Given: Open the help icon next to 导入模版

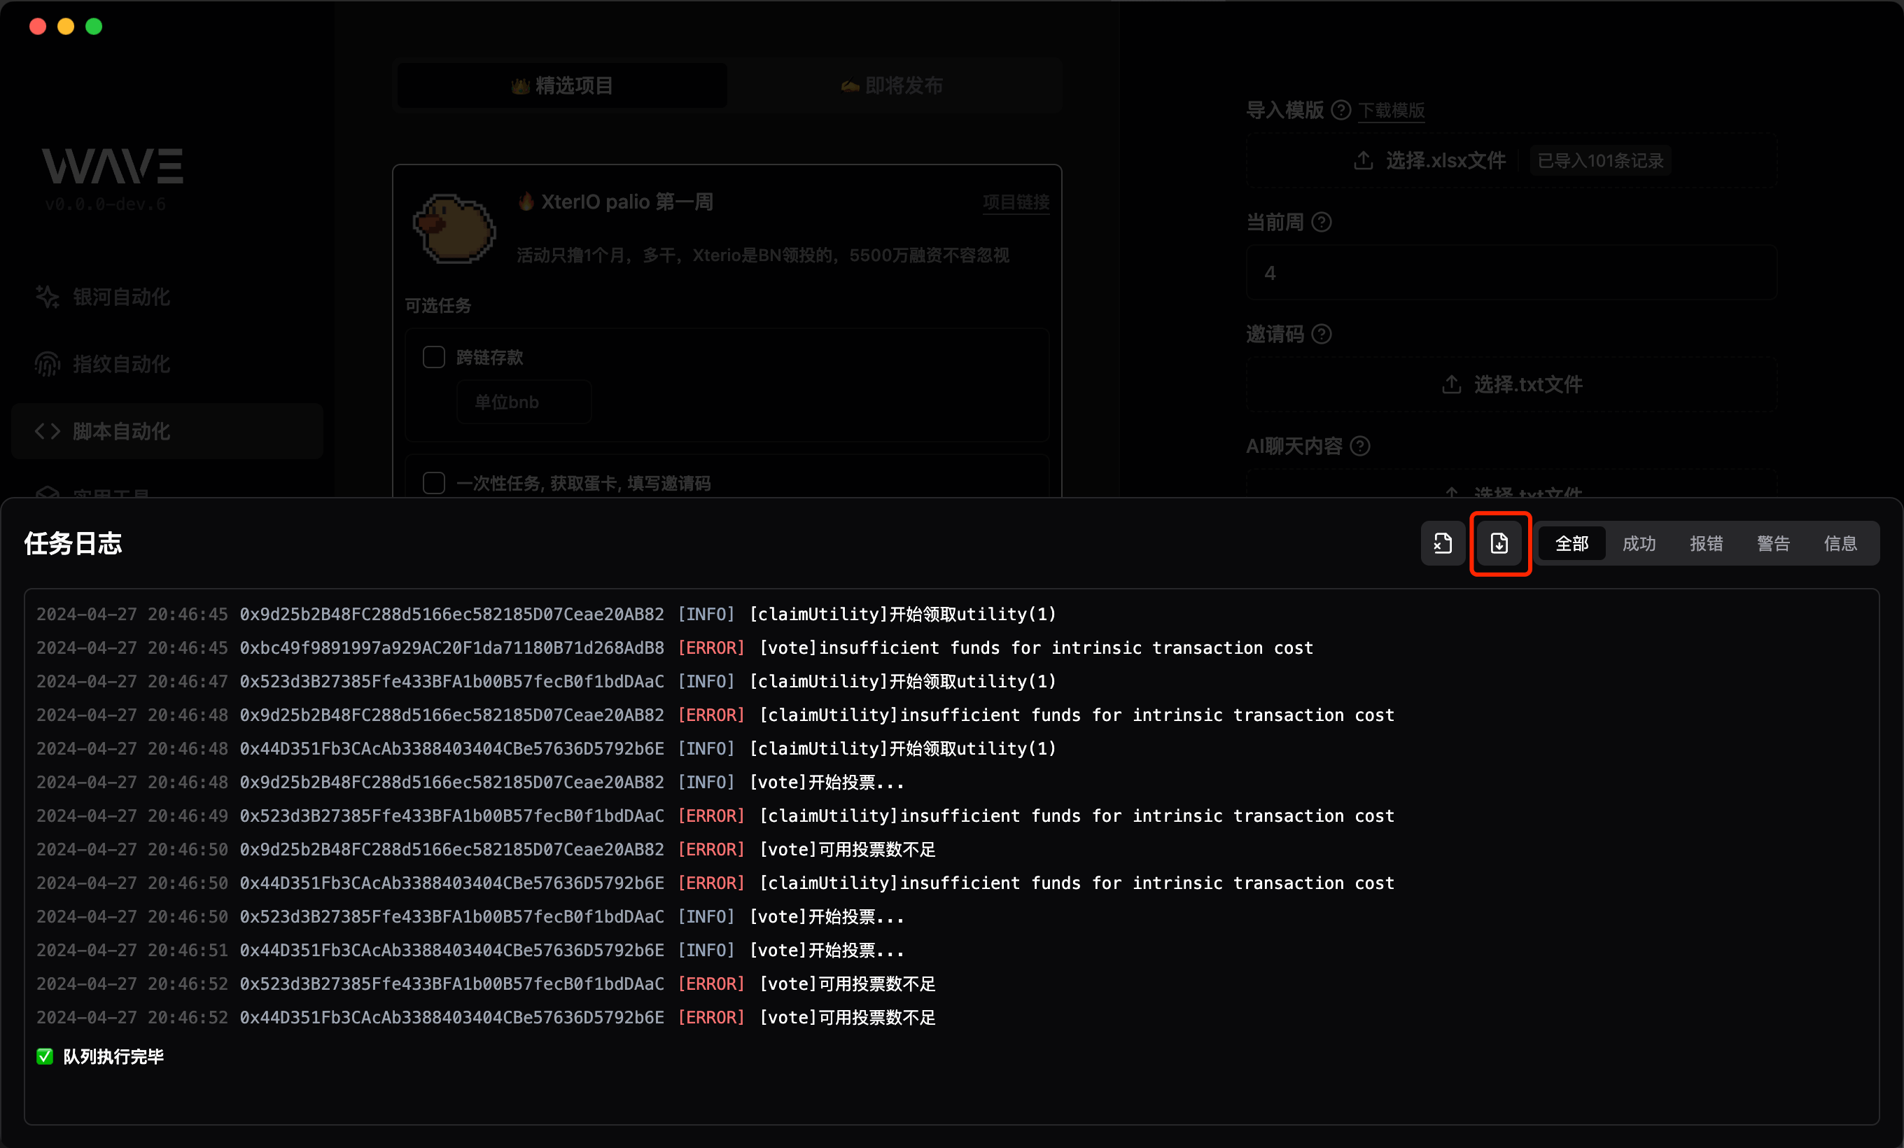Looking at the screenshot, I should tap(1342, 111).
